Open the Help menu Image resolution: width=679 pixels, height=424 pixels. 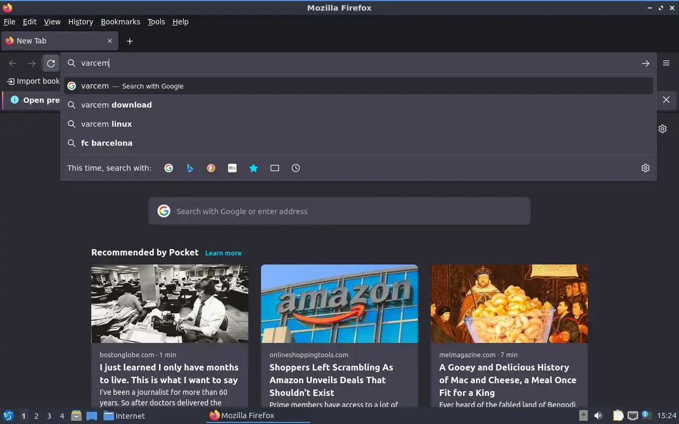click(x=180, y=22)
